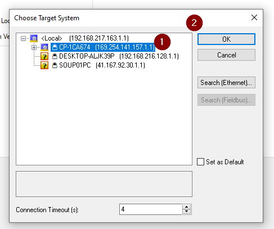Focus the Connection Timeout input field

pyautogui.click(x=151, y=209)
